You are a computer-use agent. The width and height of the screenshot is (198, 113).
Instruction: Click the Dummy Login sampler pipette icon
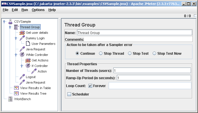coord(22,38)
